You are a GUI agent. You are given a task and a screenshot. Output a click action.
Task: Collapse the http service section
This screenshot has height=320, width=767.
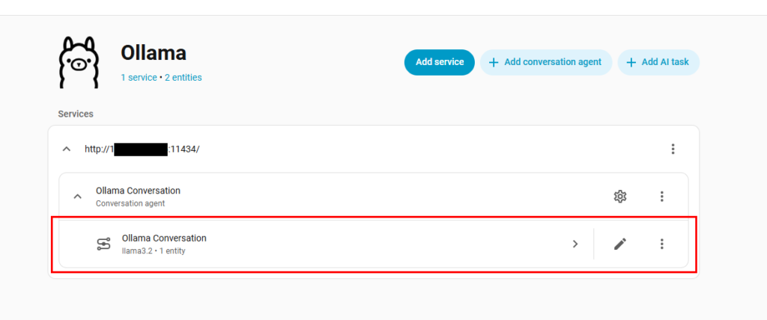click(x=67, y=150)
